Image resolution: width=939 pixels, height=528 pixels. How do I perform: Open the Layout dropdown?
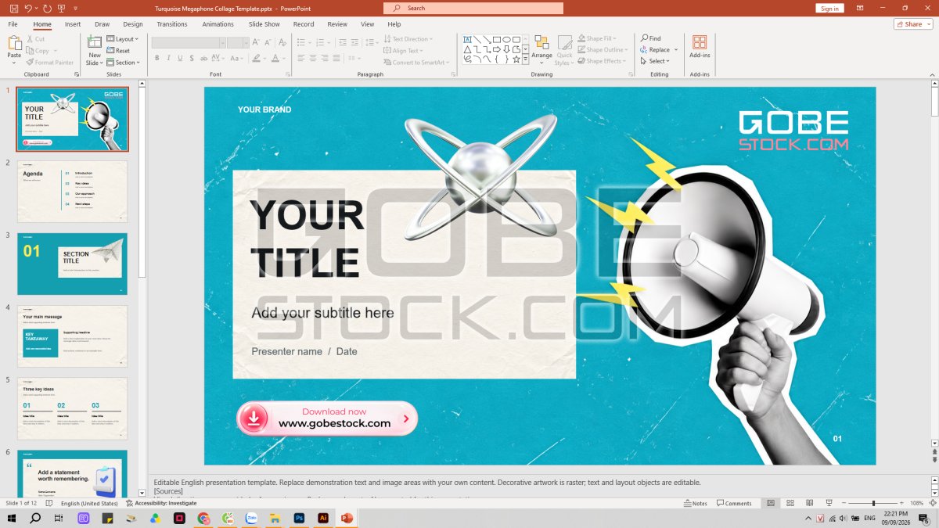tap(122, 39)
